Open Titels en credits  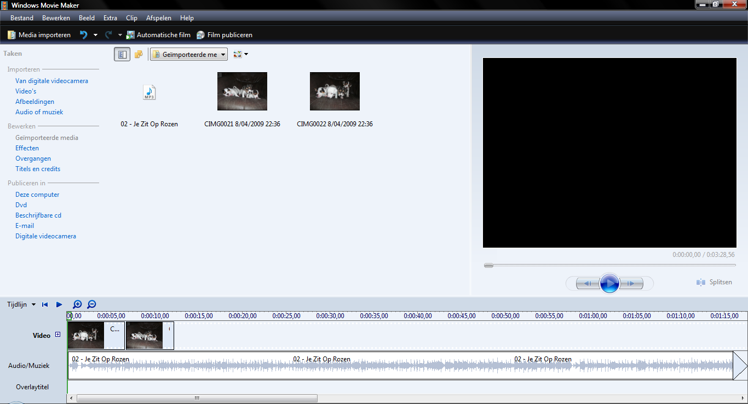tap(38, 169)
